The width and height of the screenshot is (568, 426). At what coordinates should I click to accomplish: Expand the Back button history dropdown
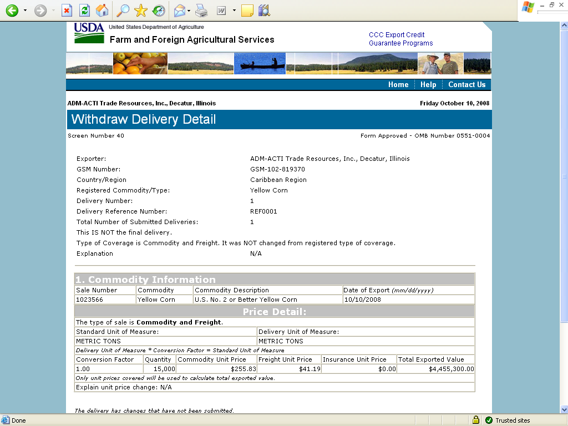pyautogui.click(x=25, y=11)
